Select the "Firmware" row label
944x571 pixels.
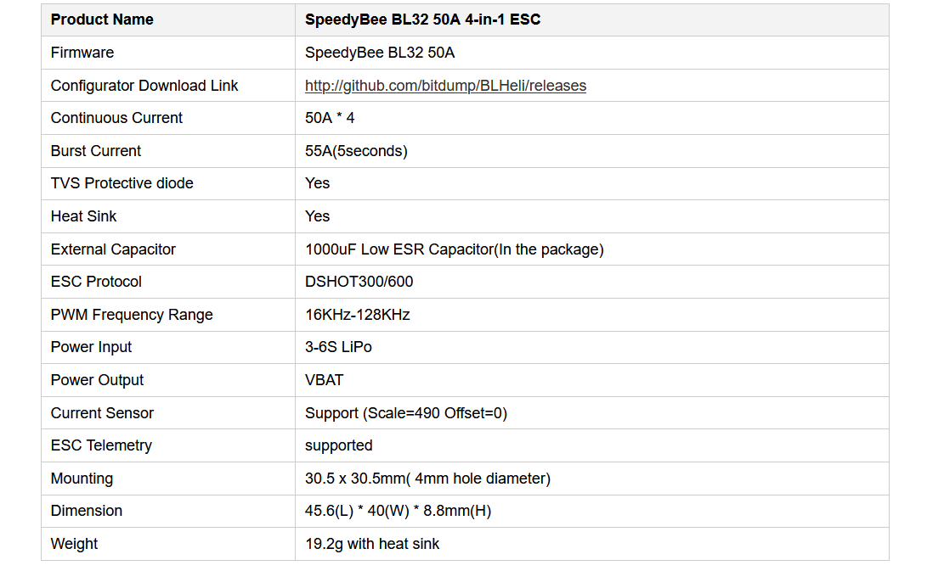(82, 53)
